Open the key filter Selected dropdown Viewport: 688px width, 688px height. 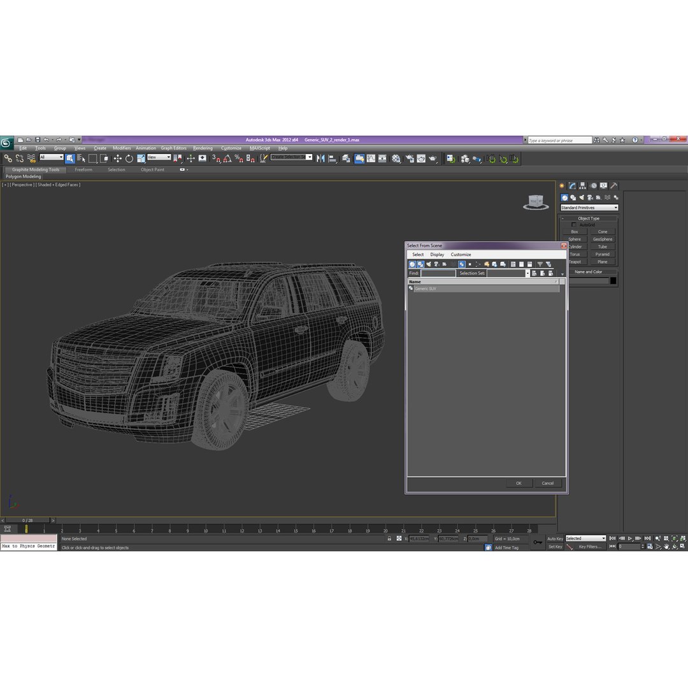[x=585, y=538]
